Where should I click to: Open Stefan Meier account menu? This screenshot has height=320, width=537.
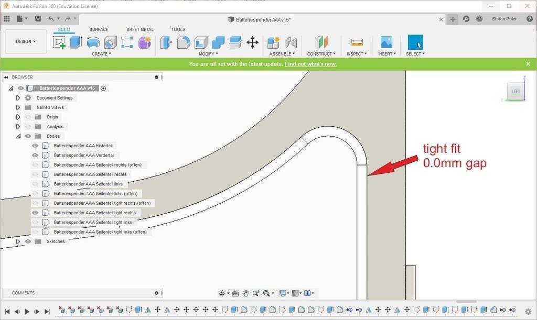(x=504, y=19)
